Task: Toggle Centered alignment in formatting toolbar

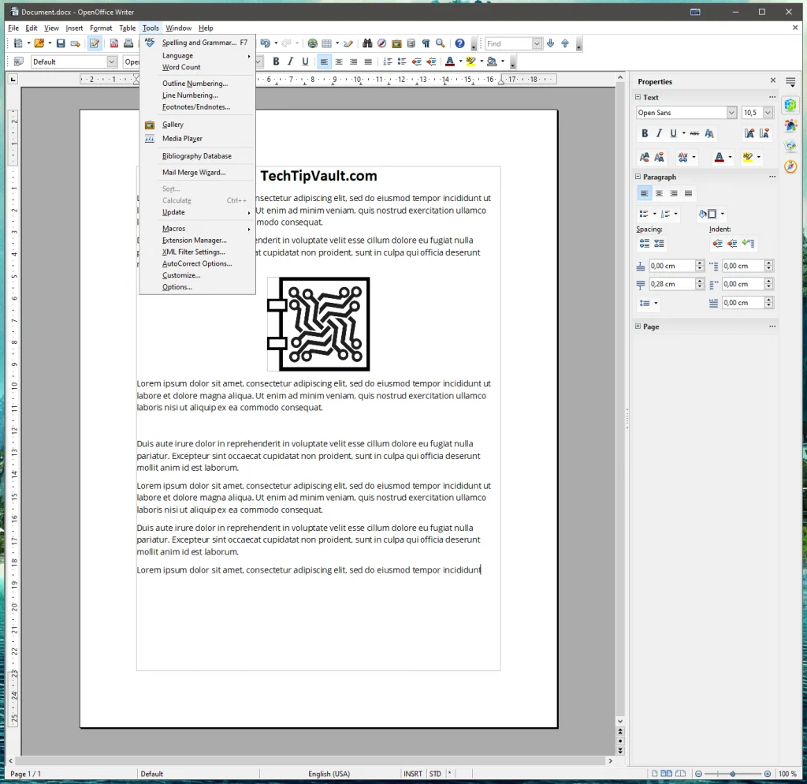Action: coord(339,62)
